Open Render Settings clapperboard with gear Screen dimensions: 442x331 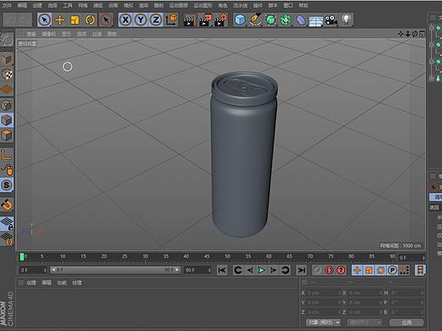pyautogui.click(x=221, y=20)
